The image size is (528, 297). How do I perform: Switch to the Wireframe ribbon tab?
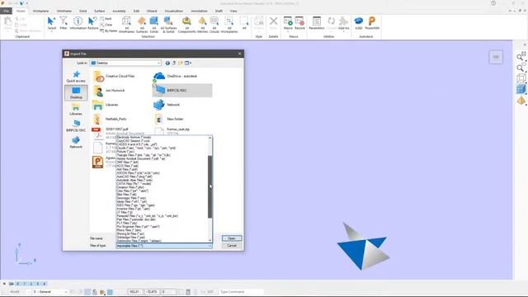(x=64, y=11)
